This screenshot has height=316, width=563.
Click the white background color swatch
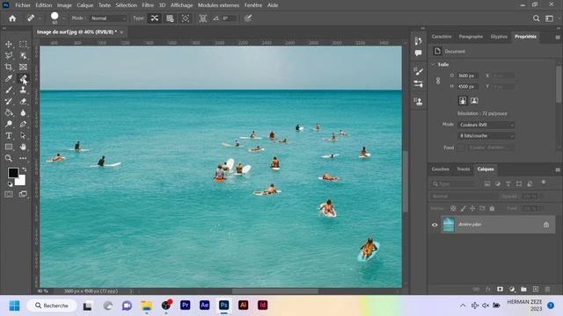click(x=21, y=181)
